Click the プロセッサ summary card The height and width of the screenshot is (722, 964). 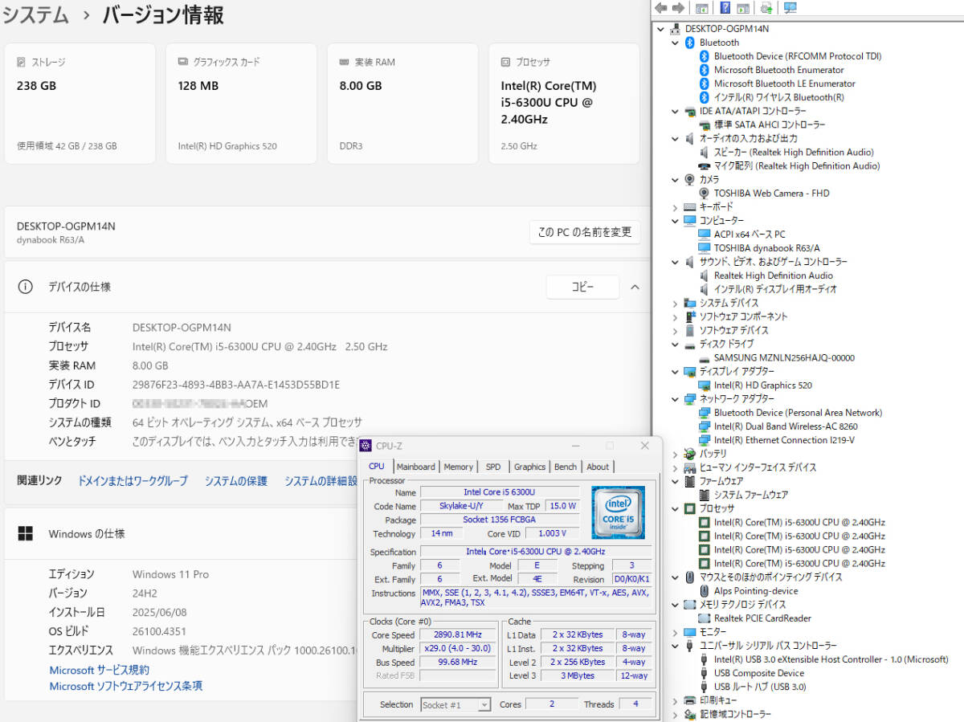pos(564,104)
